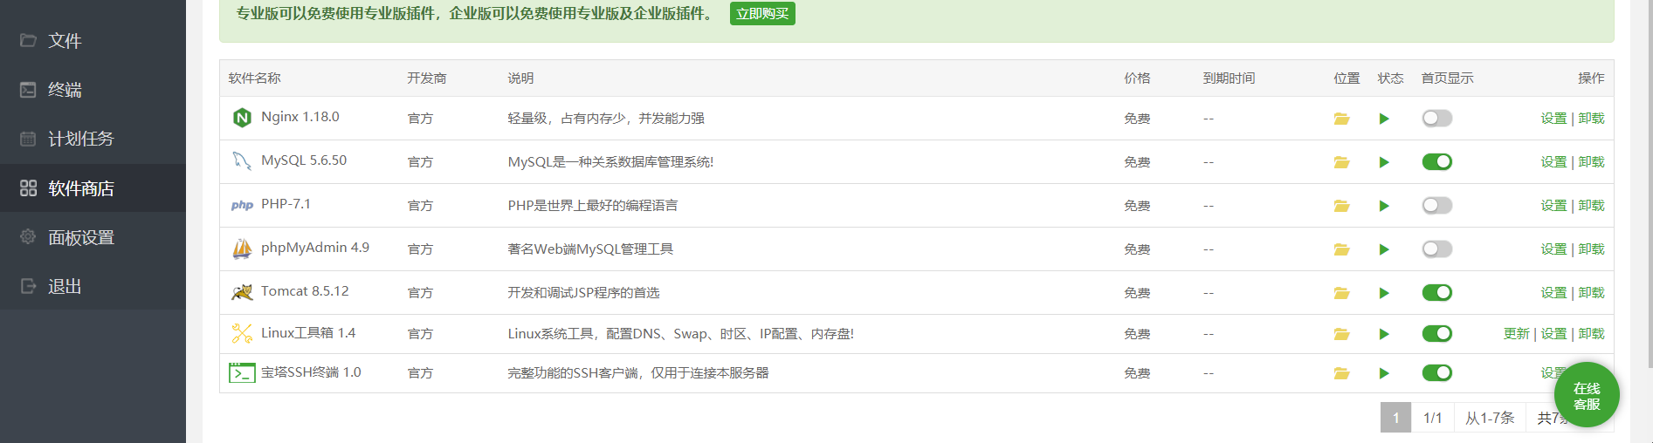Screen dimensions: 1653x443
Task: Click 卸载 for Nginx
Action: [x=1591, y=119]
